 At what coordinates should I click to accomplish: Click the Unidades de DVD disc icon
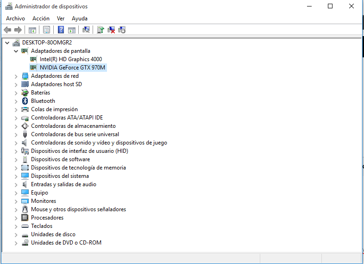point(25,242)
